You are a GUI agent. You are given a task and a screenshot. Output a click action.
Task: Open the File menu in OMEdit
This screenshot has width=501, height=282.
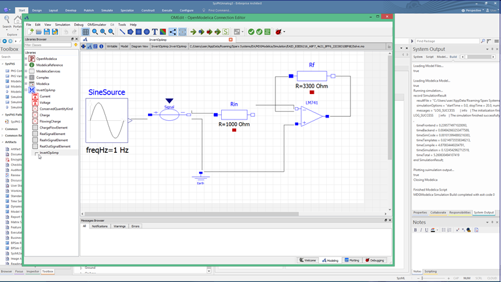pyautogui.click(x=29, y=25)
